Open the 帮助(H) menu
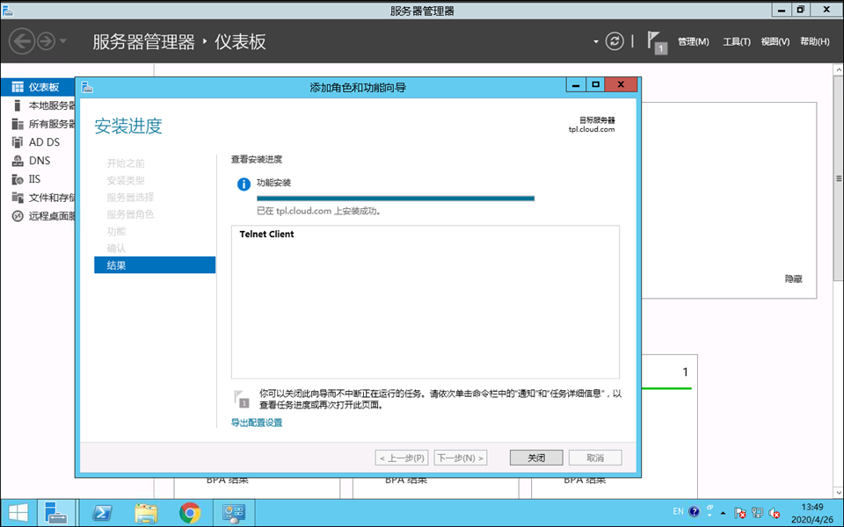This screenshot has width=844, height=527. 814,42
